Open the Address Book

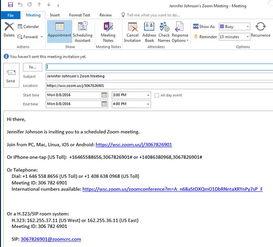(x=149, y=32)
